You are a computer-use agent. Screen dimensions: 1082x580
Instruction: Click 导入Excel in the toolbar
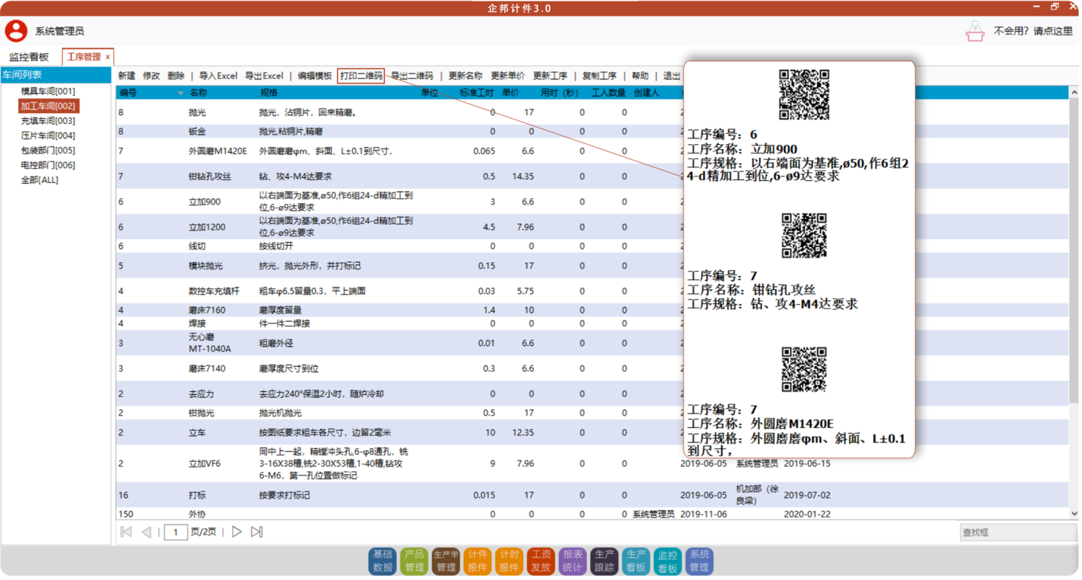pos(218,76)
